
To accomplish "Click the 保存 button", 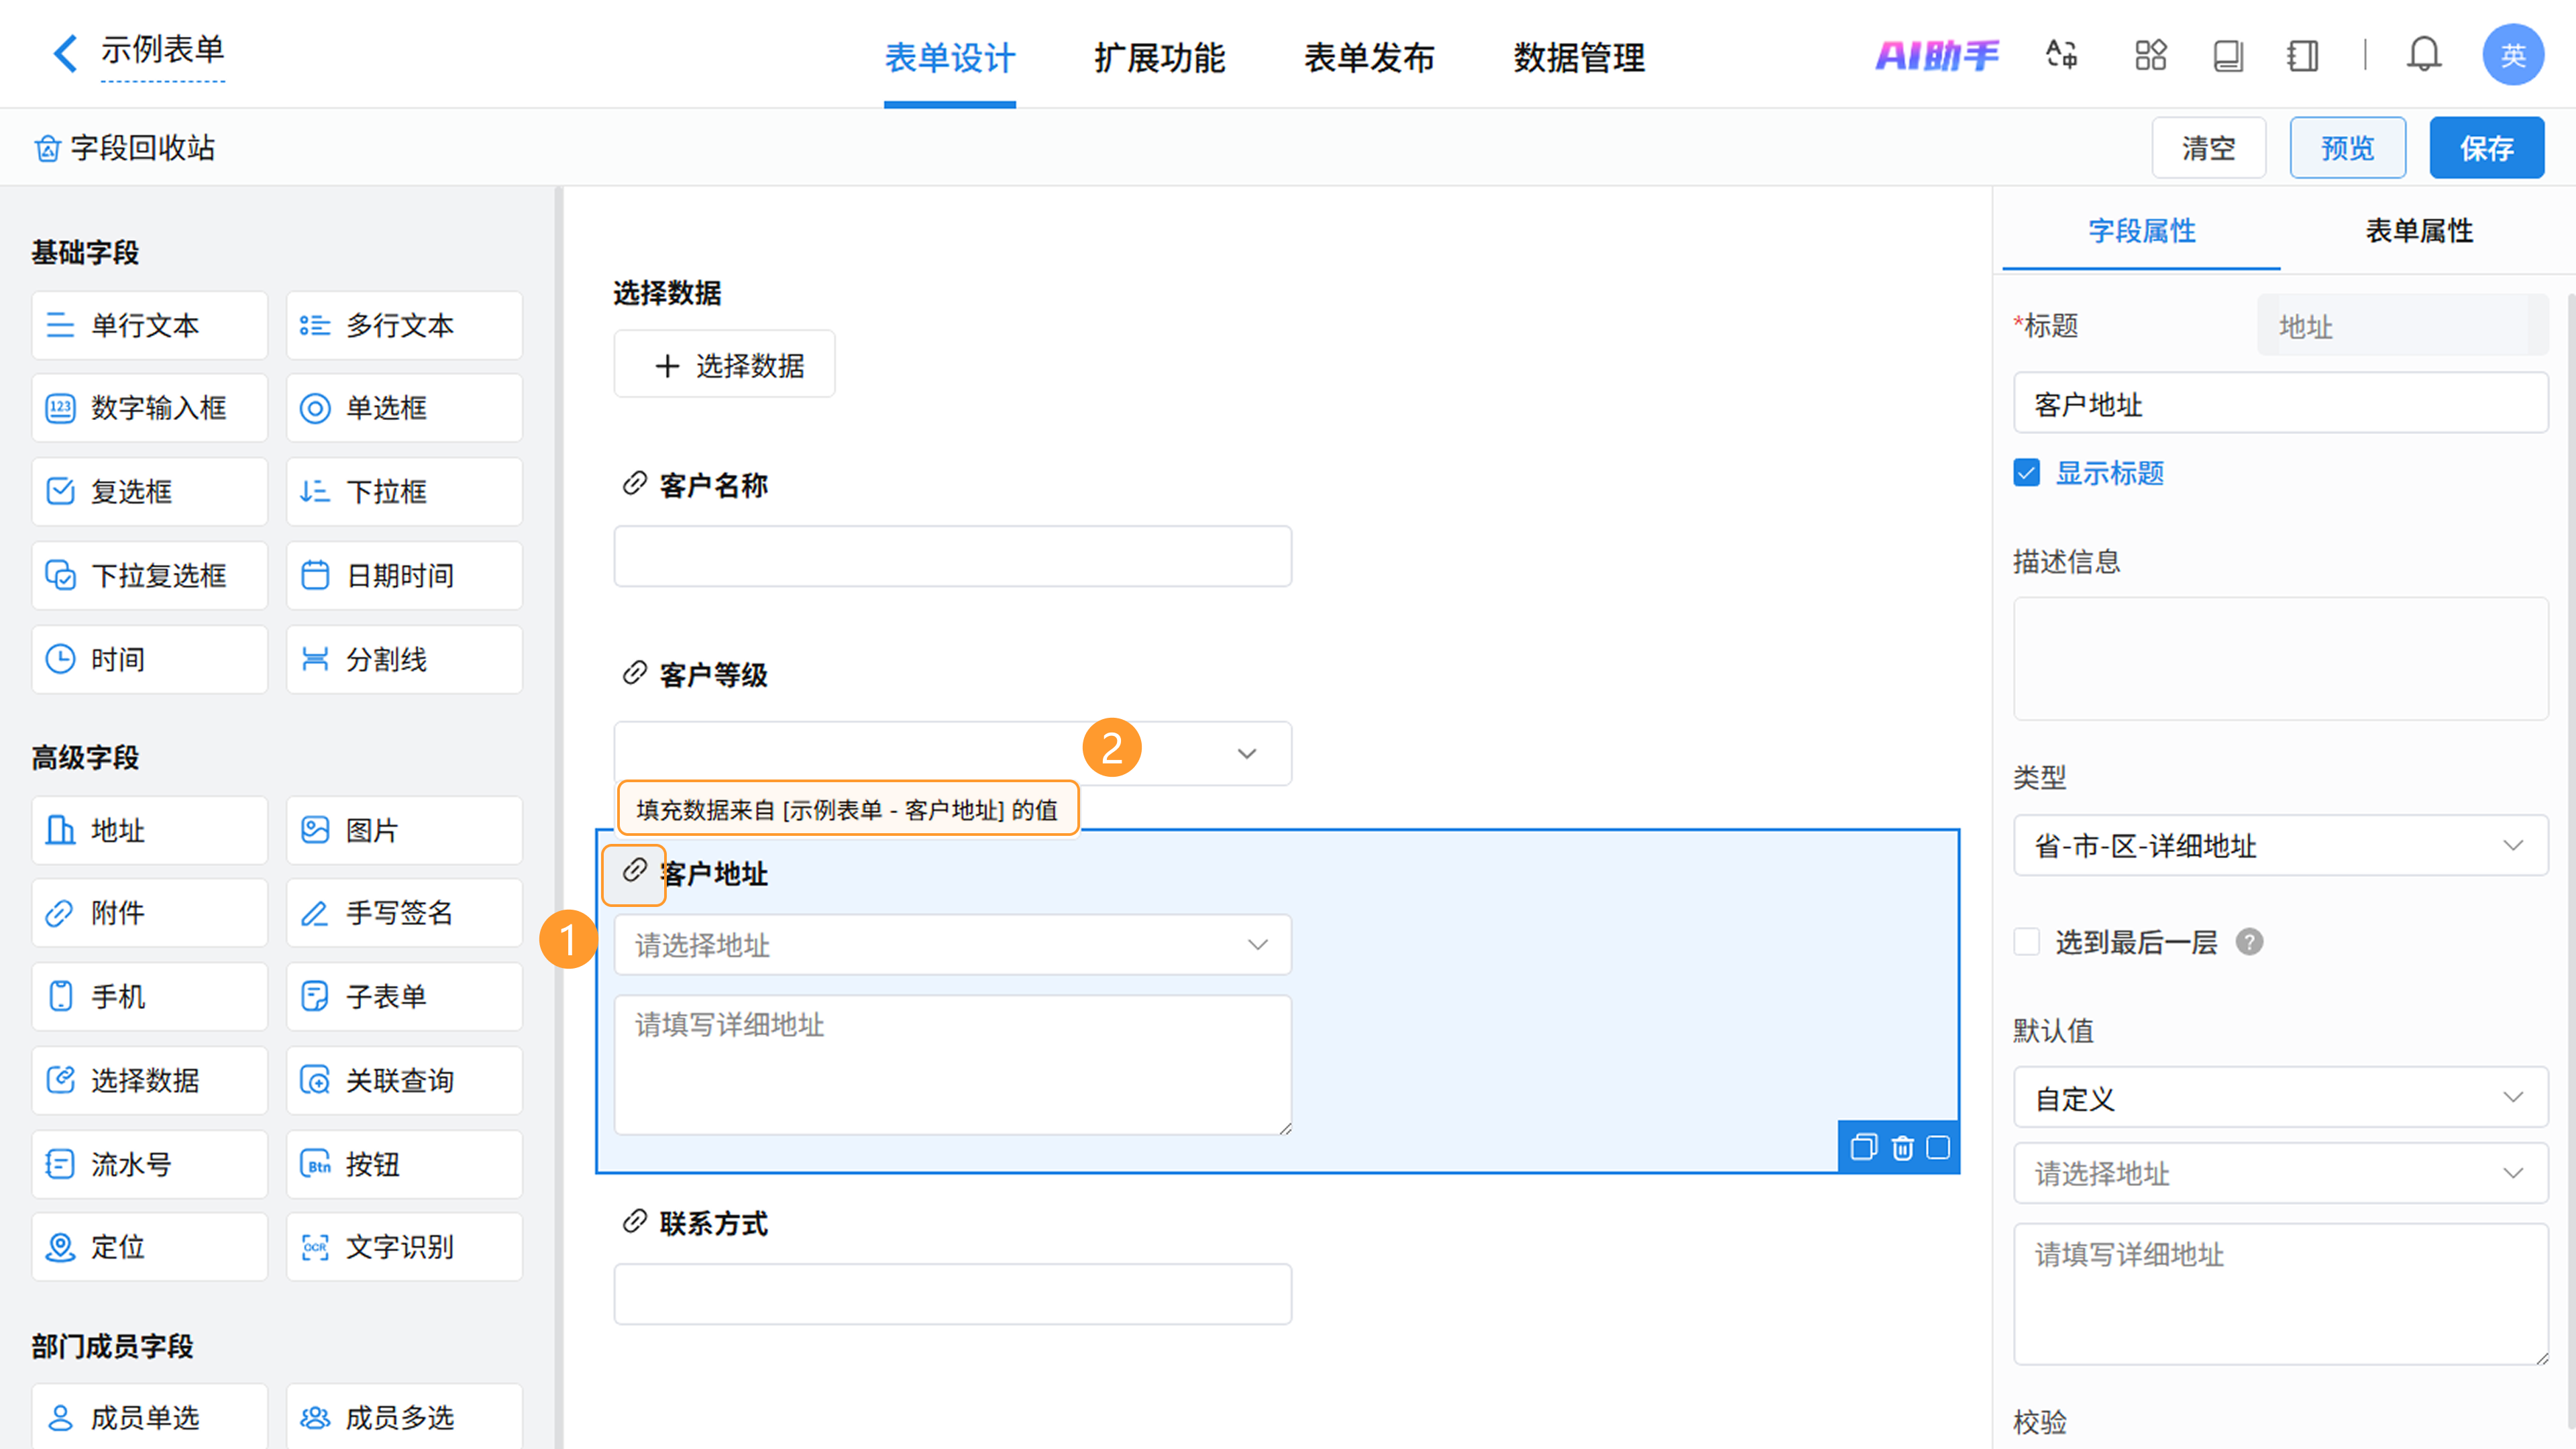I will point(2486,148).
